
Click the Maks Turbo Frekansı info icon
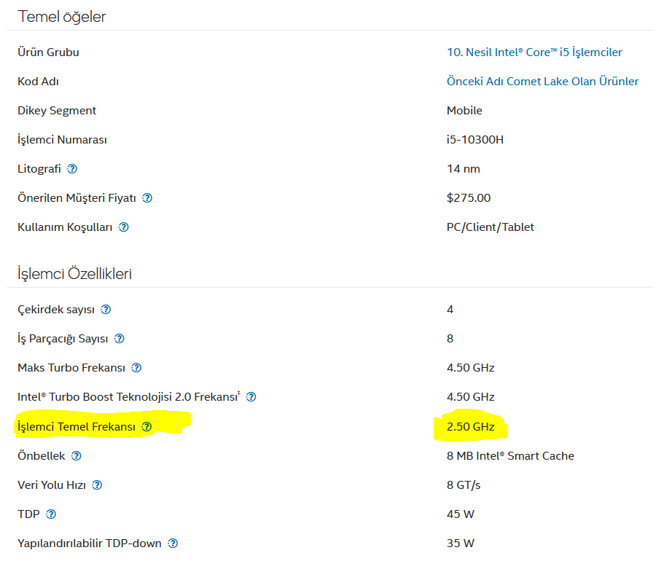point(136,368)
